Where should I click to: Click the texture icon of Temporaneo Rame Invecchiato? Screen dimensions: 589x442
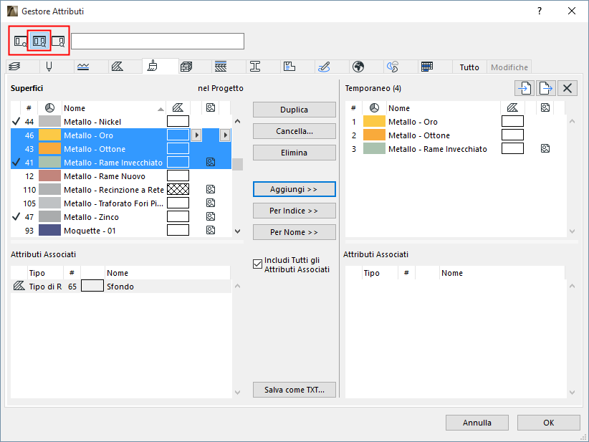(545, 149)
